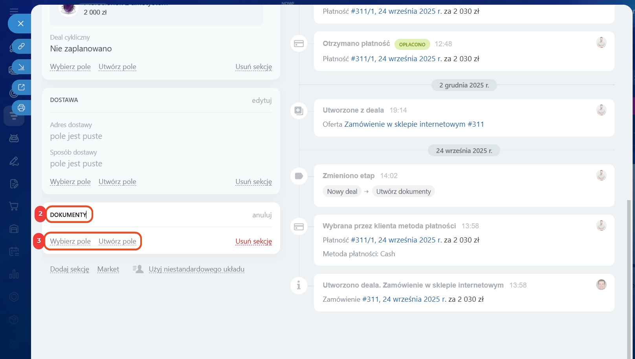Click the Utwórz dokumenty stage chip
Screen dimensions: 635x359
(x=404, y=191)
